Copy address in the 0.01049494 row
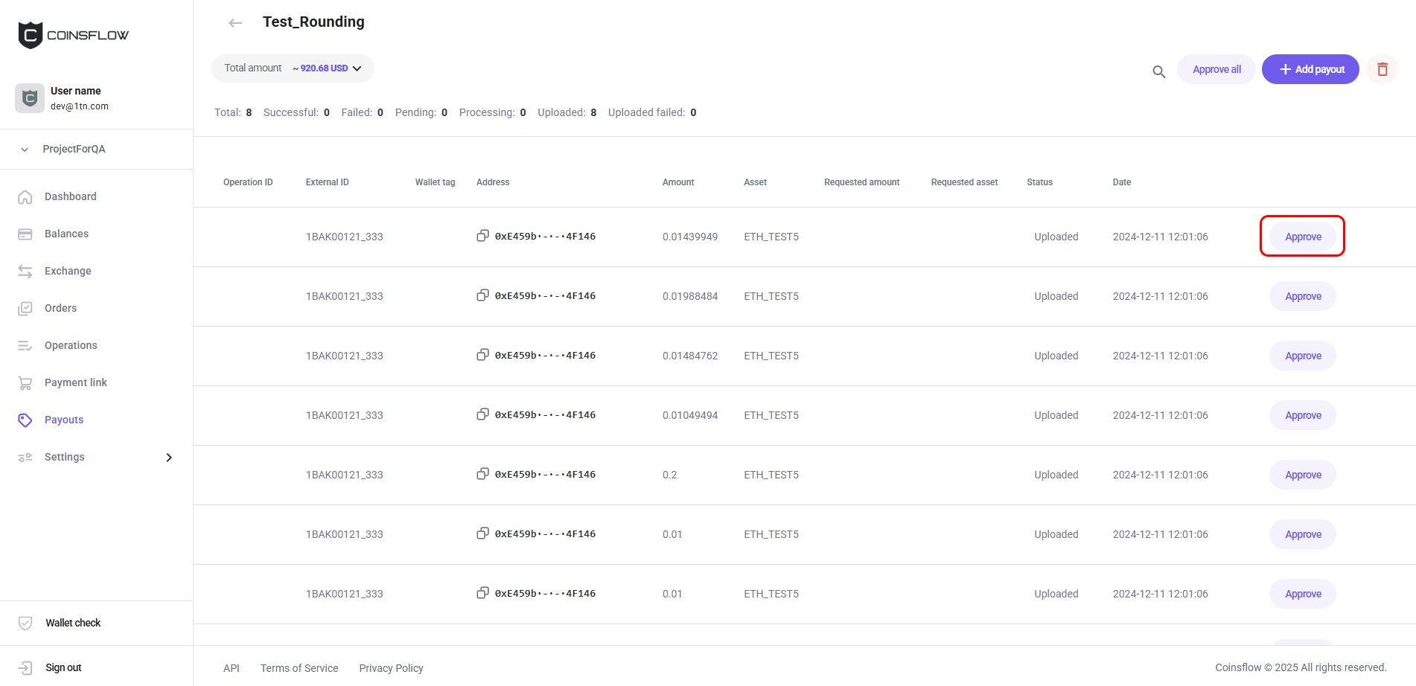This screenshot has height=686, width=1416. 482,414
